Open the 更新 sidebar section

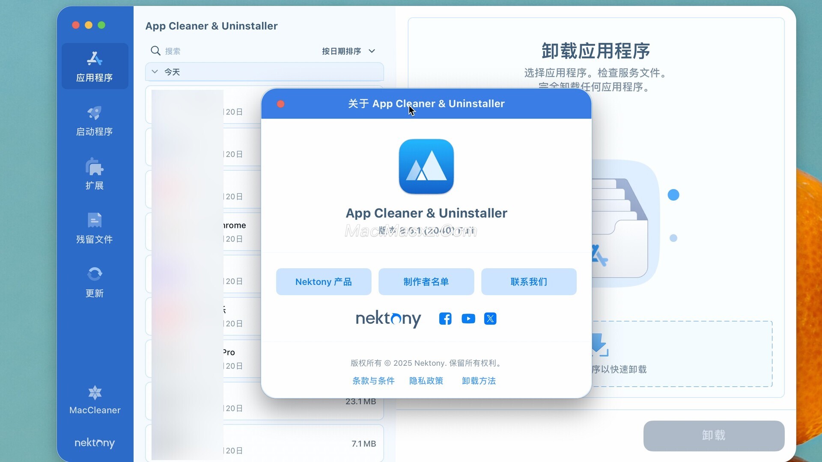(x=95, y=282)
